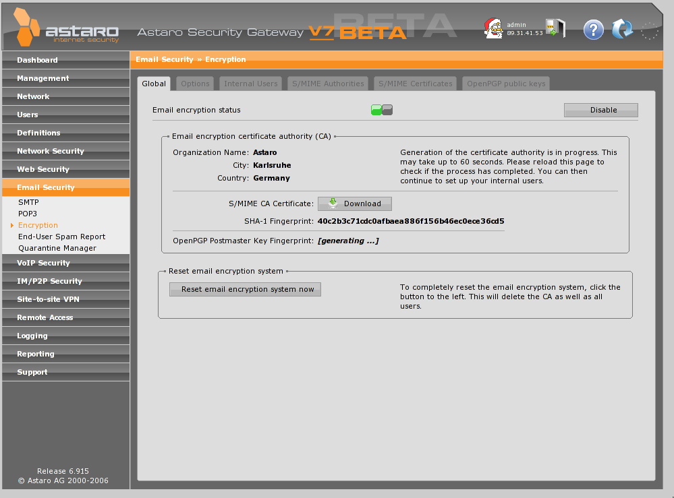Viewport: 674px width, 498px height.
Task: Click the logout door icon
Action: [x=556, y=28]
